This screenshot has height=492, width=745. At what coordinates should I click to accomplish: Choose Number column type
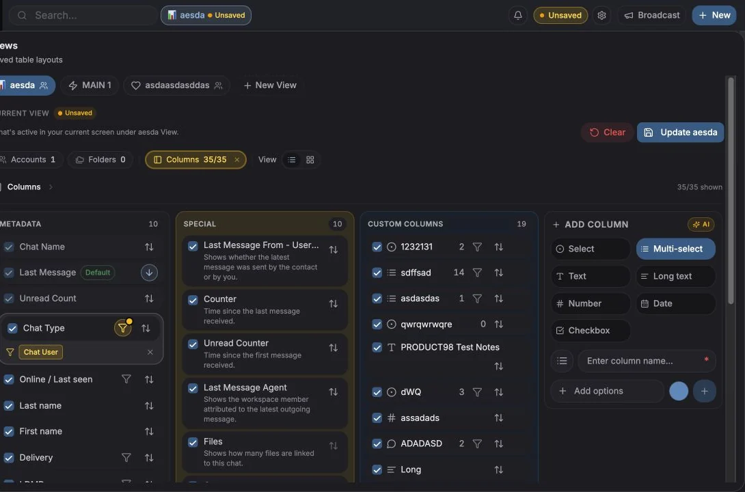(x=591, y=303)
